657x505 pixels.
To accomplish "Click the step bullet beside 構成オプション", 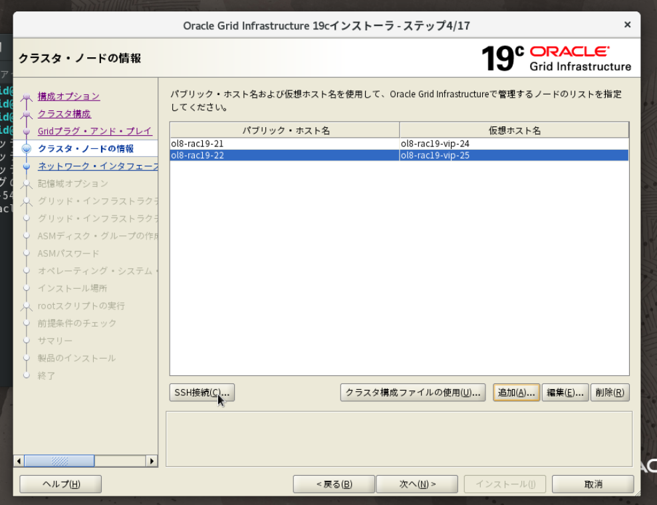I will pos(27,97).
